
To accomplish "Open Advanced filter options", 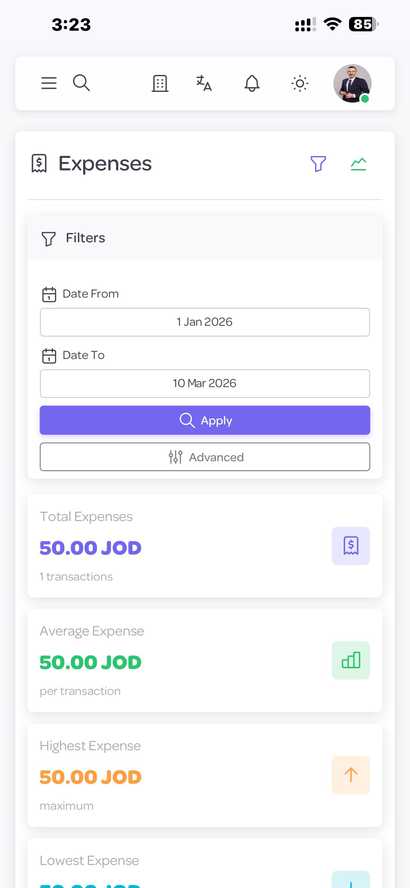I will coord(205,457).
